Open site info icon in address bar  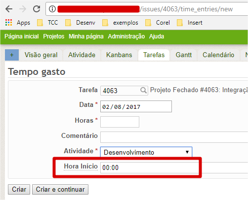click(x=52, y=9)
